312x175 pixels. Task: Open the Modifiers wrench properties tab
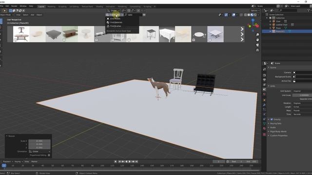point(264,105)
